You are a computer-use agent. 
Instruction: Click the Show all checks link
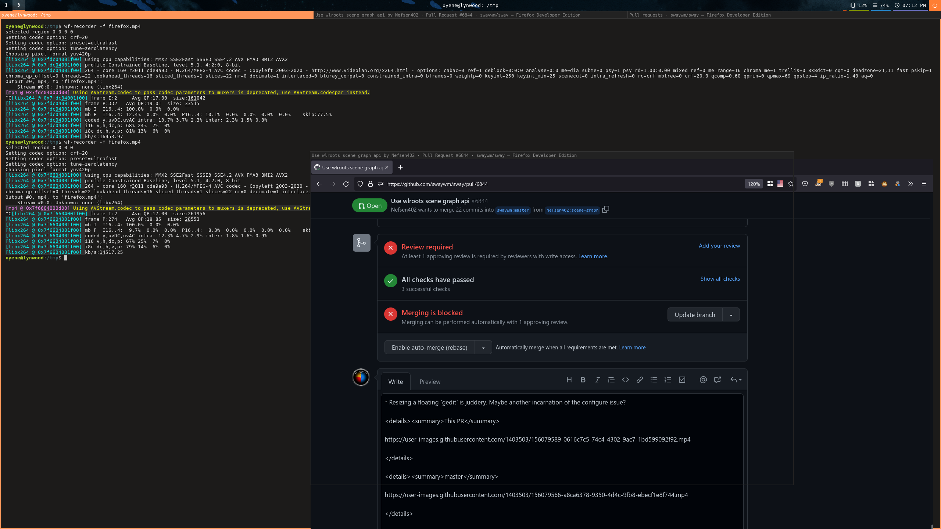[720, 279]
